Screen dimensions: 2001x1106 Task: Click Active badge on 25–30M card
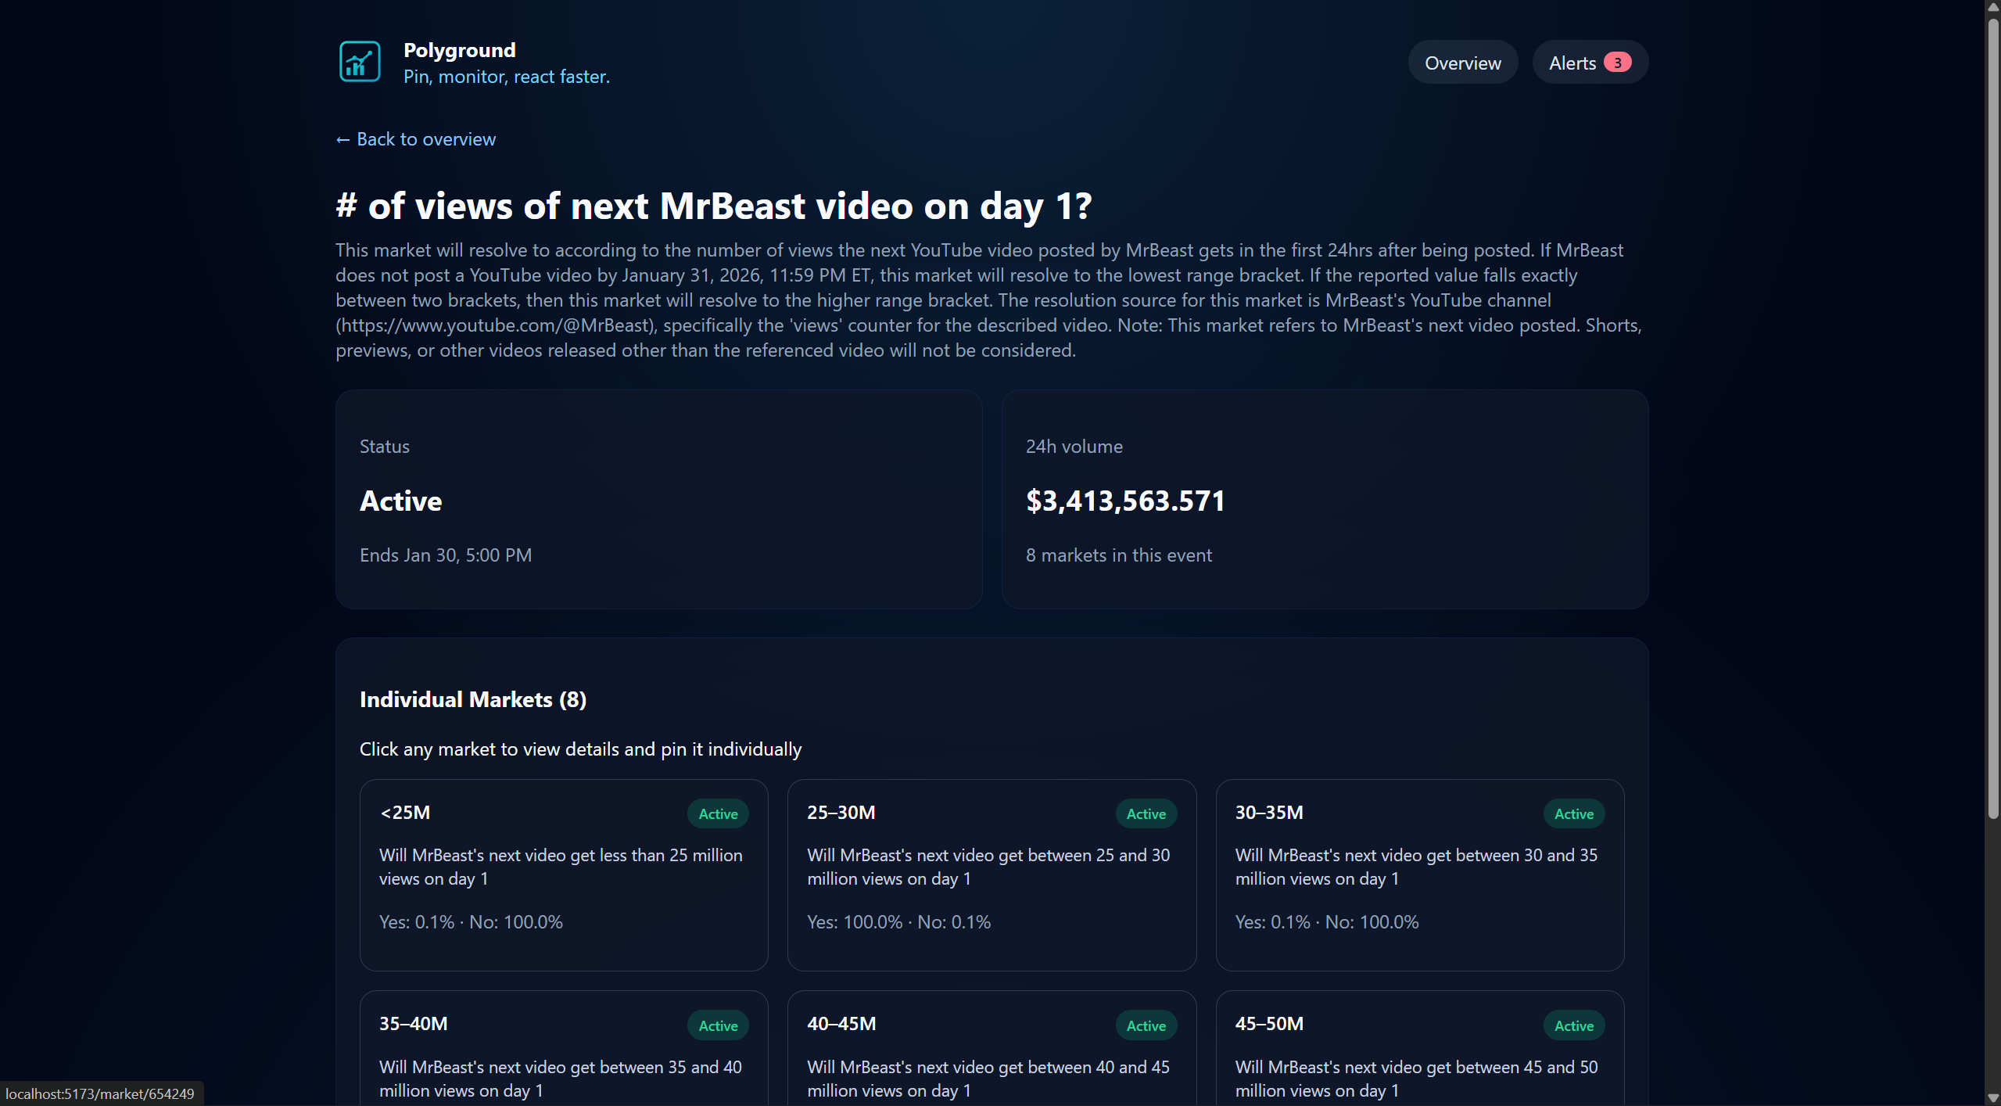[x=1146, y=813]
